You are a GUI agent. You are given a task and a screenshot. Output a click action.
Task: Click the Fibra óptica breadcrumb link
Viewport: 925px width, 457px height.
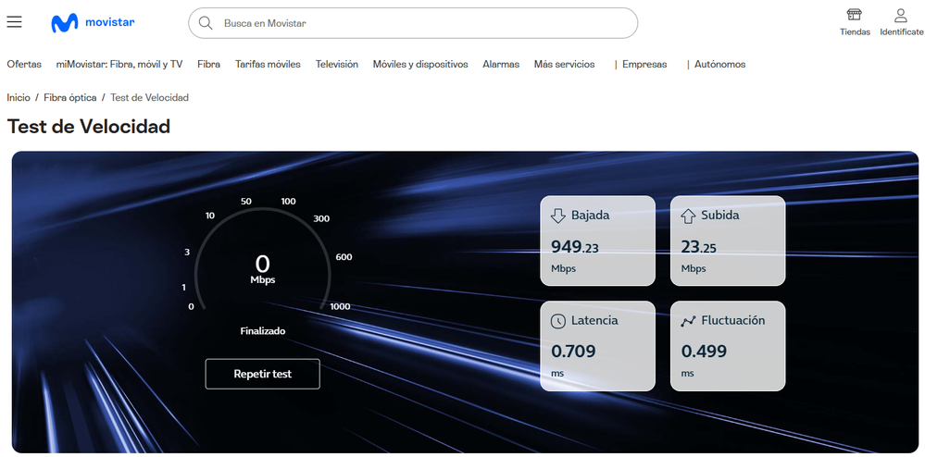point(69,97)
